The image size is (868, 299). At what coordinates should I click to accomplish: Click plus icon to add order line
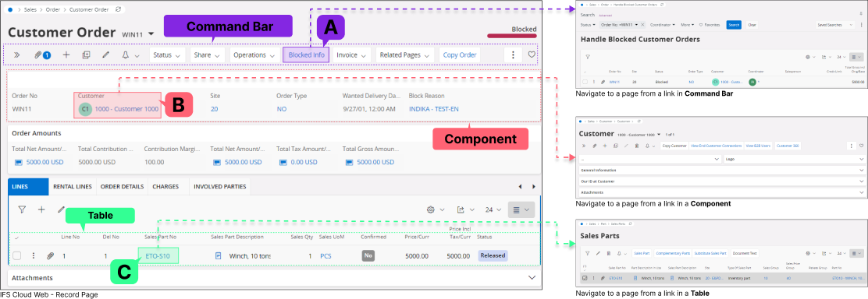click(x=41, y=209)
